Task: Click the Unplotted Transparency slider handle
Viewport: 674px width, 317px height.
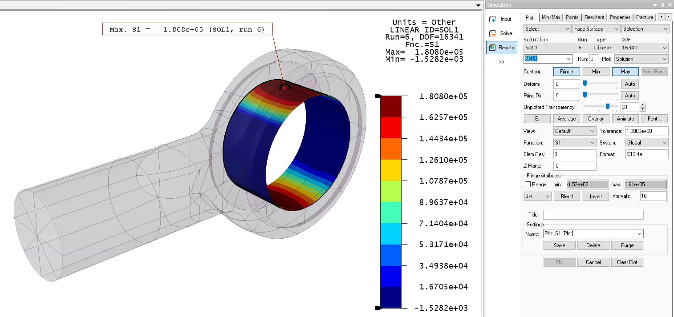Action: (608, 106)
